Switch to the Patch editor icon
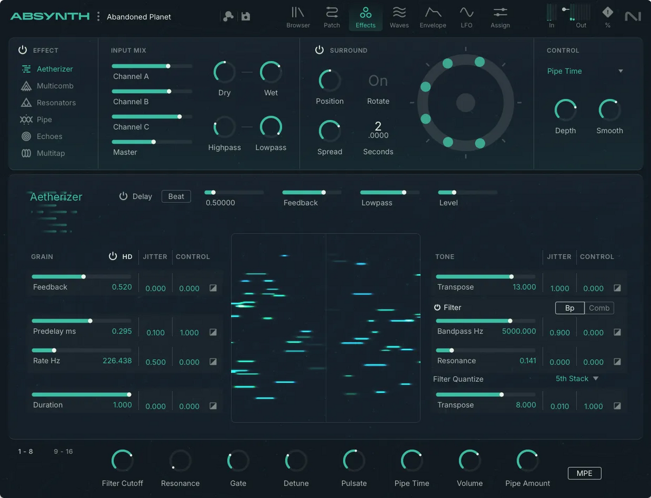This screenshot has height=498, width=651. [x=331, y=17]
